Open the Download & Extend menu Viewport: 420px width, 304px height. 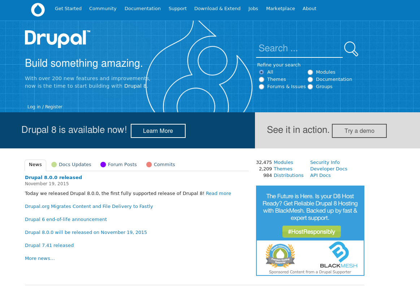point(217,9)
